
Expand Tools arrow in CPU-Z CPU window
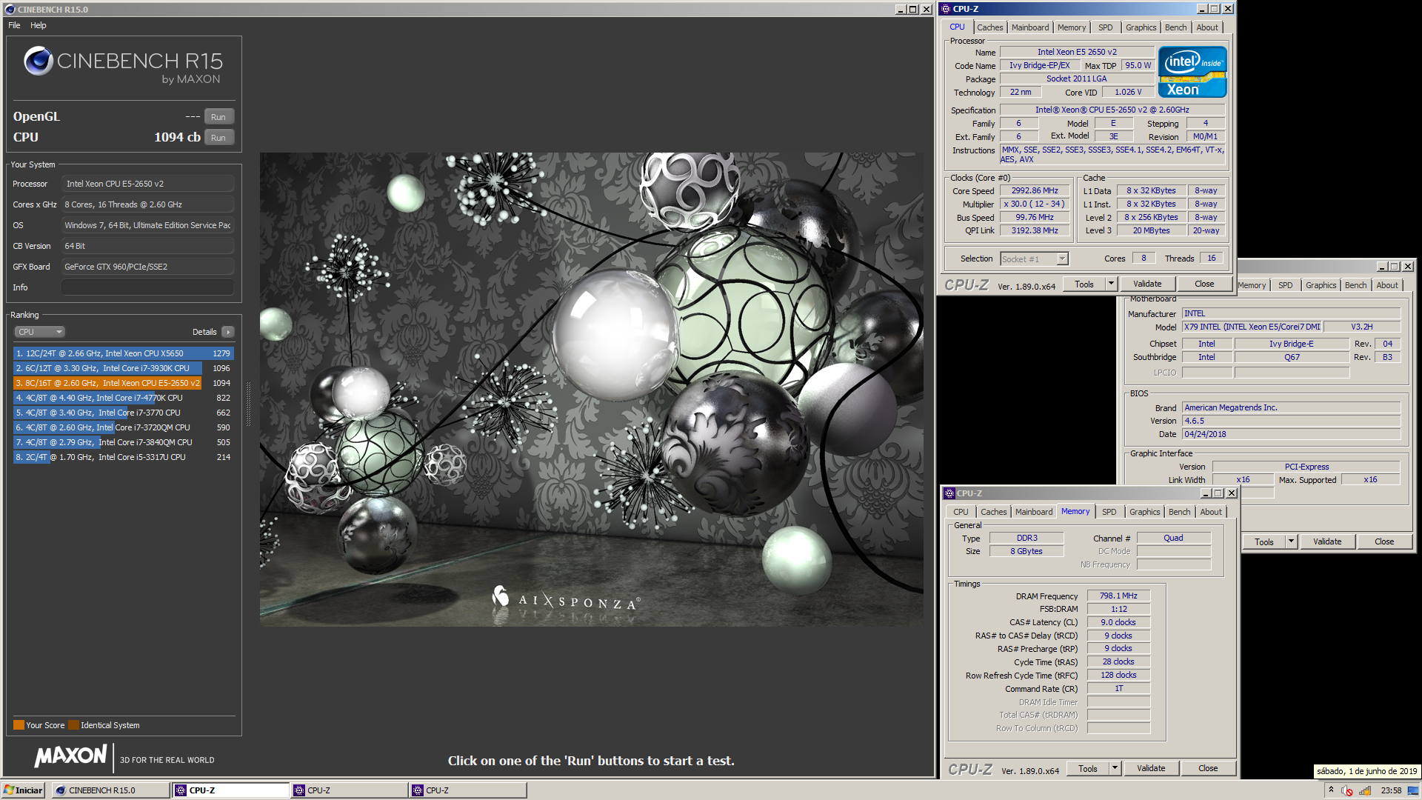click(1111, 284)
